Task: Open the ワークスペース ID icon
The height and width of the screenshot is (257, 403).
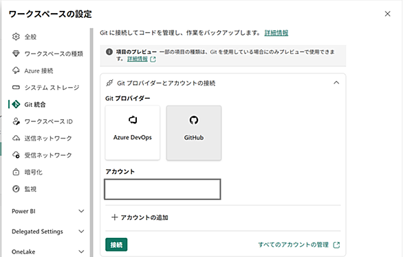Action: click(16, 121)
